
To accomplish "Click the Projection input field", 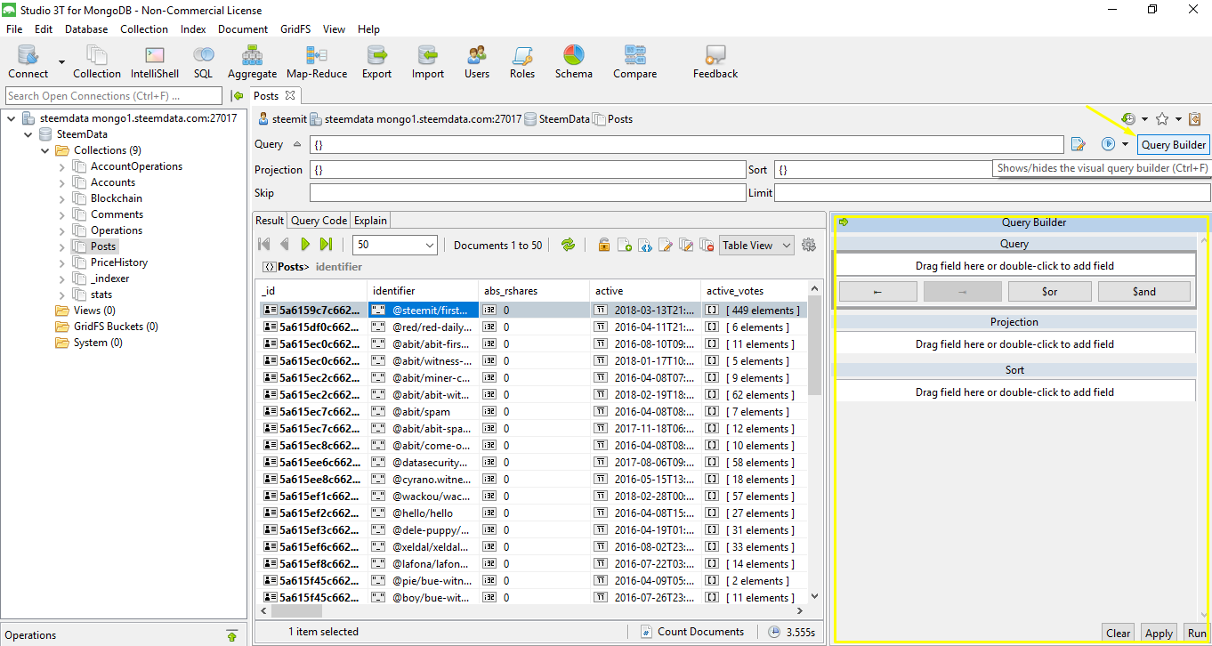I will click(528, 170).
